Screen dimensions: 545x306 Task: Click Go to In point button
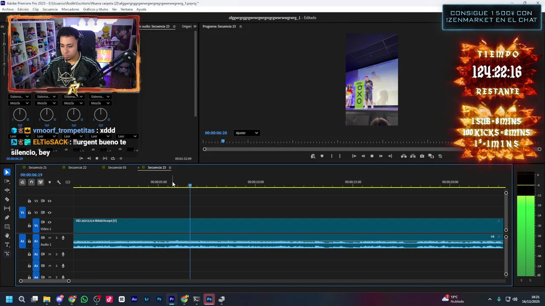point(354,156)
